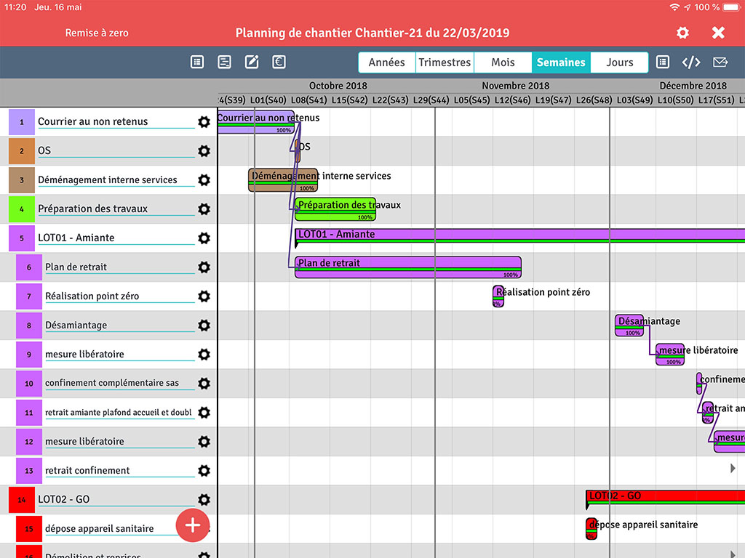This screenshot has height=558, width=745.
Task: Click LOT02 - GO red summary bar
Action: click(665, 497)
